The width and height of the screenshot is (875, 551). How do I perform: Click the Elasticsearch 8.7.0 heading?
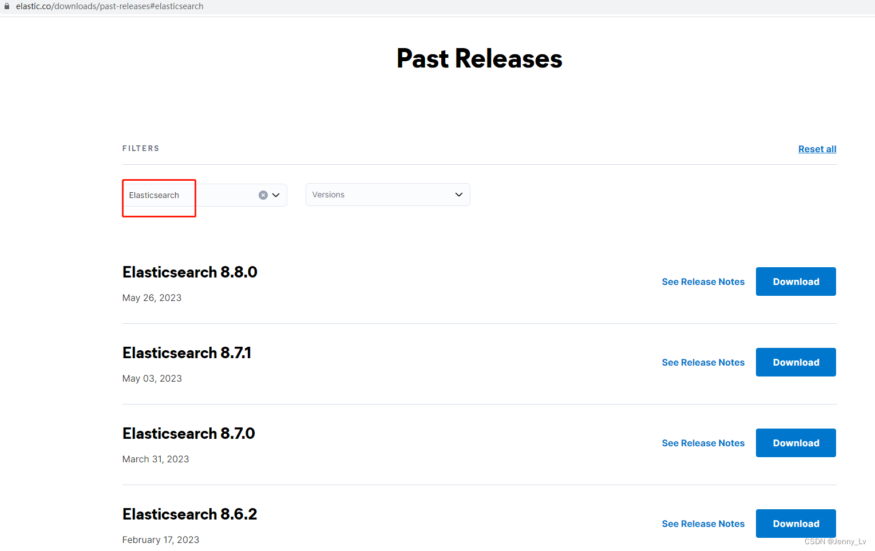pos(189,434)
